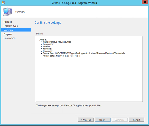Open the Progress step in sidebar
The image size is (149, 126).
[x=8, y=34]
